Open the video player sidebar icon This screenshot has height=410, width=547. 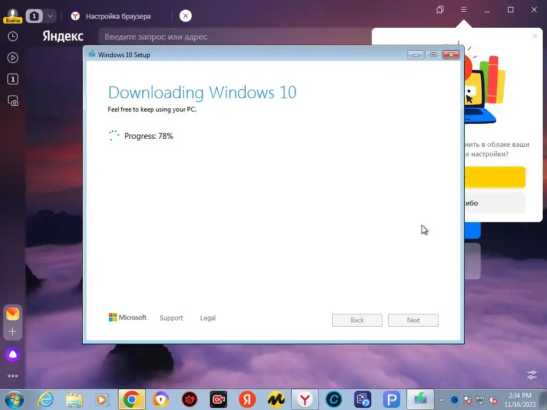[x=13, y=58]
